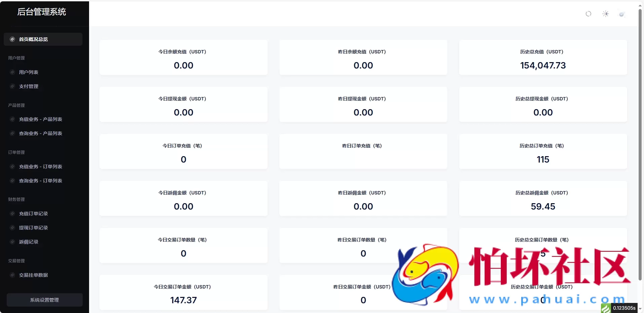Click the scrollbar up arrow
This screenshot has height=313, width=644.
[640, 5]
